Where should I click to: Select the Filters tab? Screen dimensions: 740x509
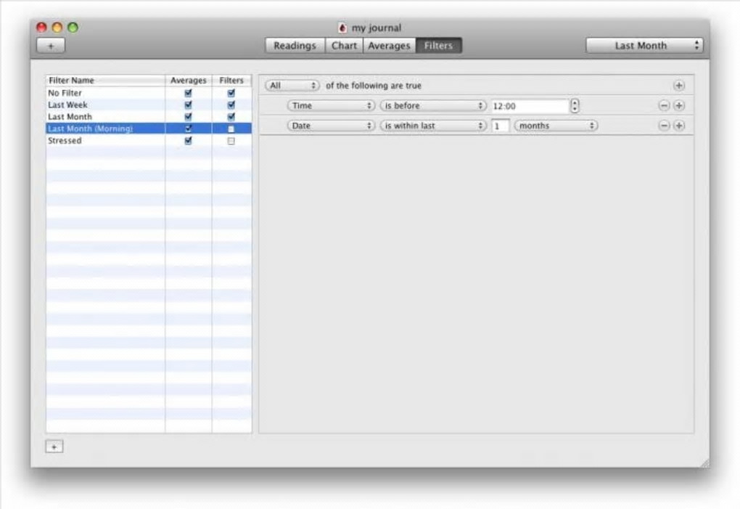438,46
